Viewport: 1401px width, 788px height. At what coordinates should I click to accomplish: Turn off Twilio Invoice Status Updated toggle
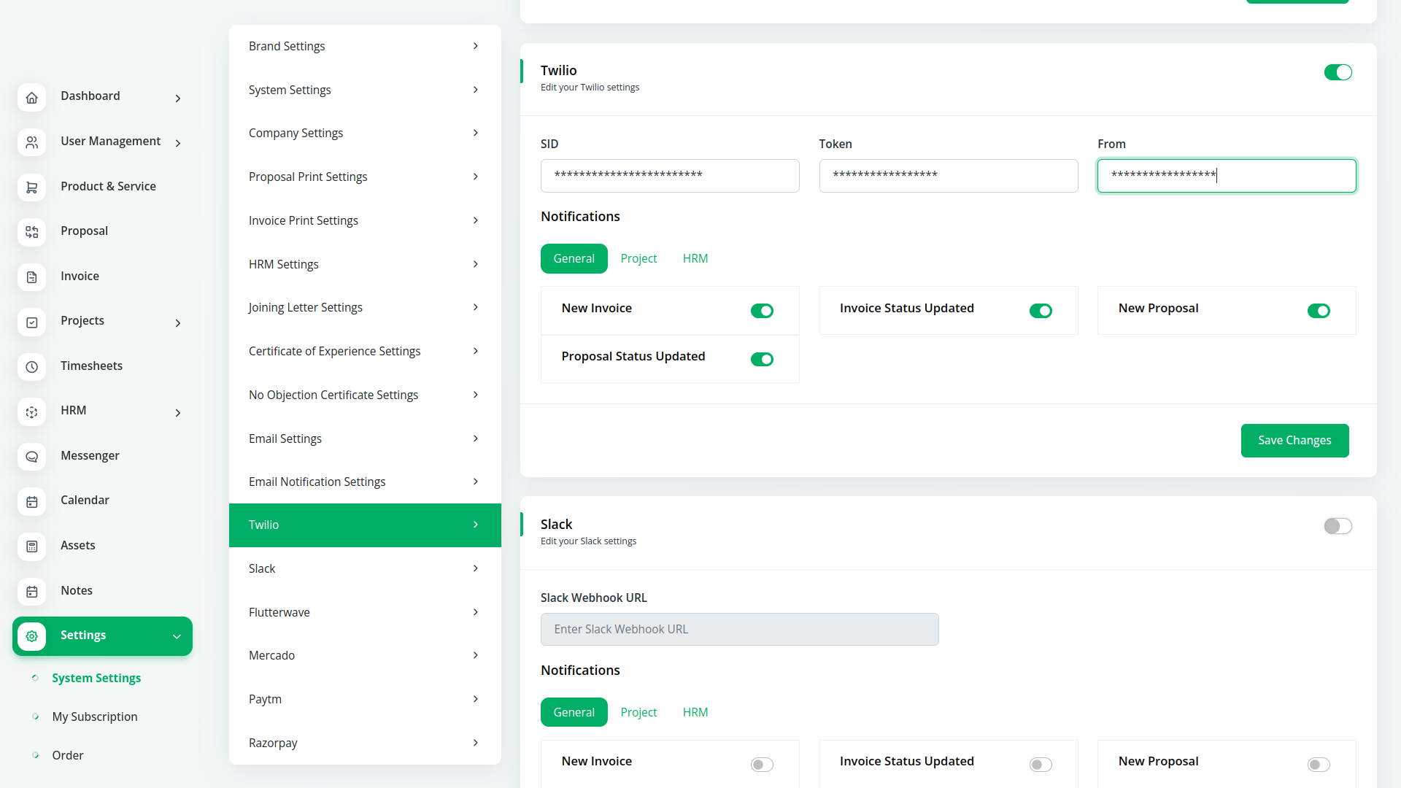coord(1041,311)
